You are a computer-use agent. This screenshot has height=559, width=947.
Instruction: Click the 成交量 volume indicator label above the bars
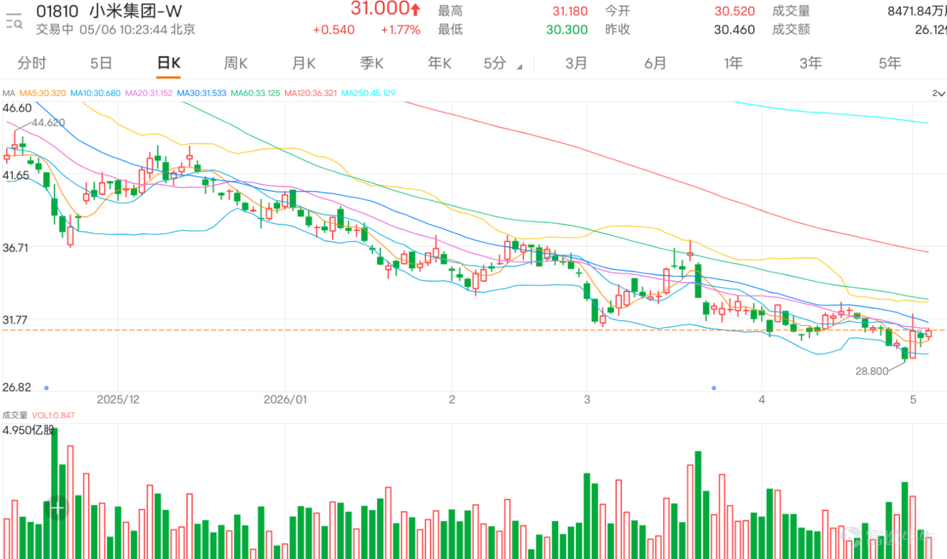[x=15, y=415]
